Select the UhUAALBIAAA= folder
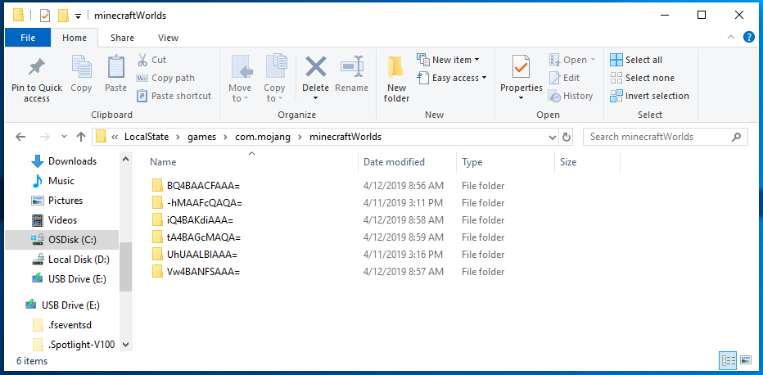Viewport: 763px width, 375px height. coord(202,255)
